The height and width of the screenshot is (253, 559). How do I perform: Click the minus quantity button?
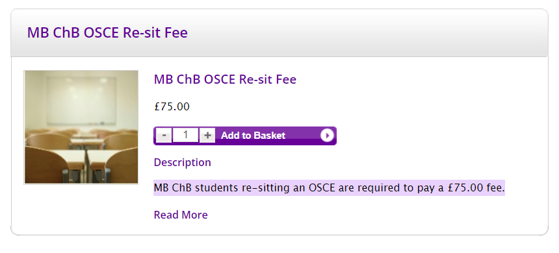click(164, 136)
